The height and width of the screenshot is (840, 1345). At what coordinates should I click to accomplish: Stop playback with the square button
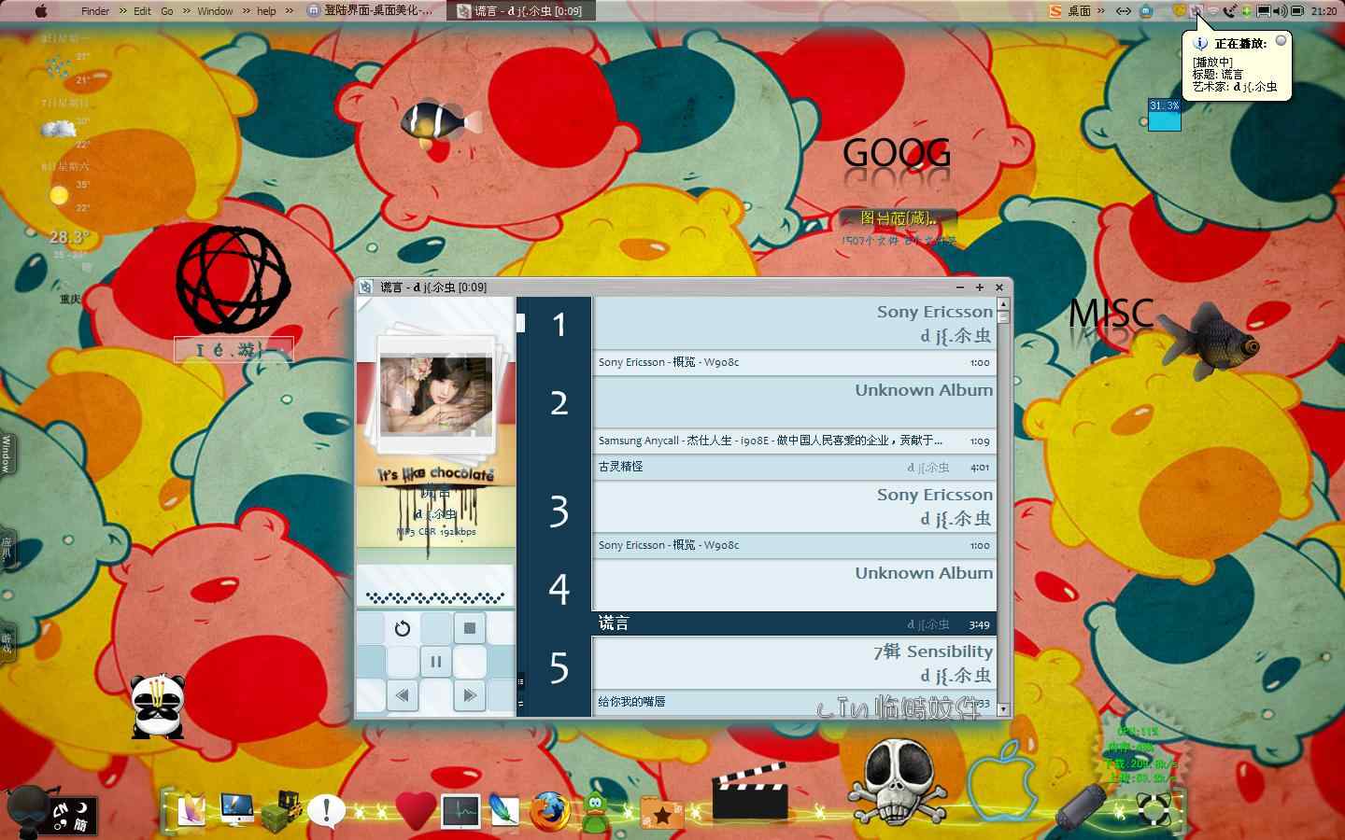470,629
